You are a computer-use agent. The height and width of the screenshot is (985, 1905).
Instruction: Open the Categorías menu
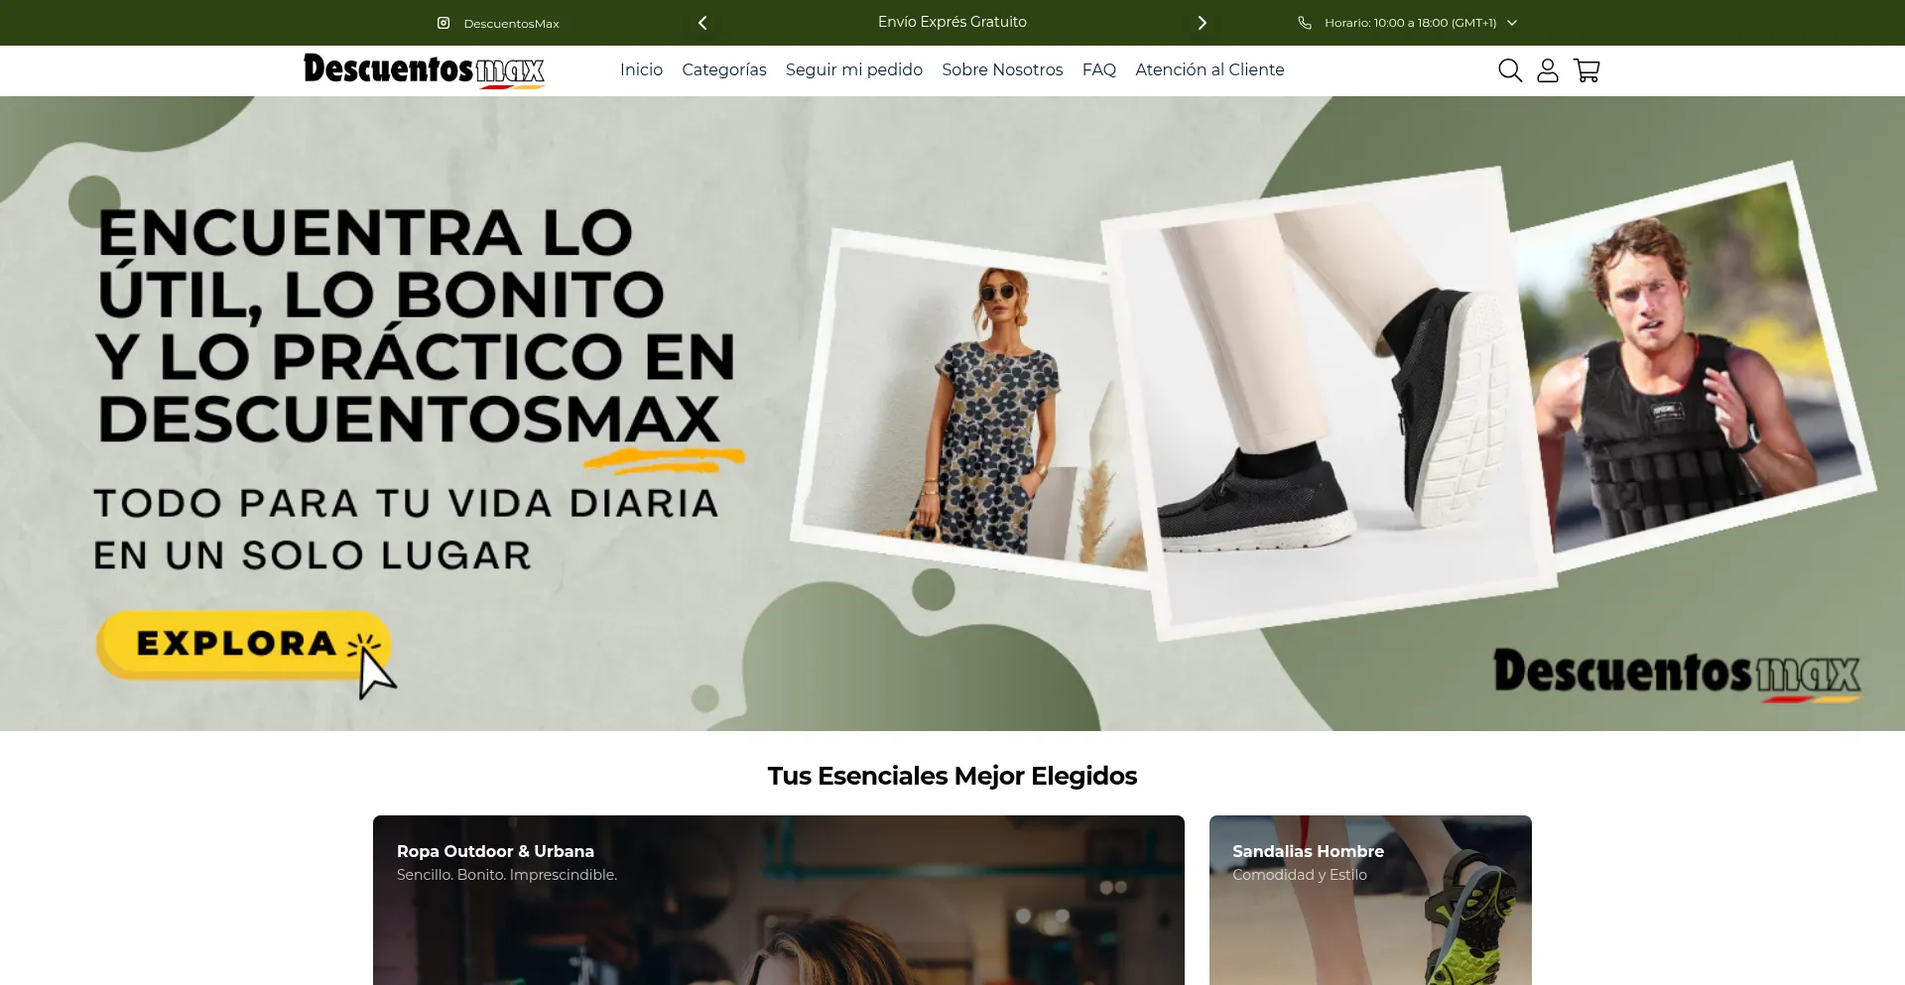tap(724, 69)
